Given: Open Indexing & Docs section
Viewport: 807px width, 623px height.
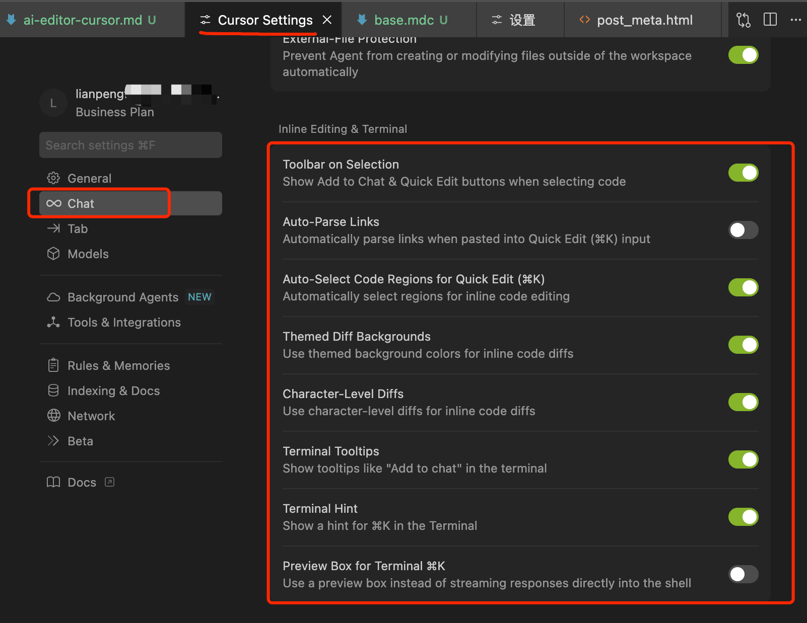Looking at the screenshot, I should click(130, 391).
